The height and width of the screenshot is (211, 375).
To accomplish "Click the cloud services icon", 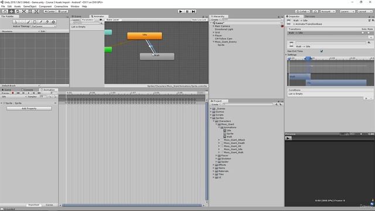I will [x=315, y=12].
